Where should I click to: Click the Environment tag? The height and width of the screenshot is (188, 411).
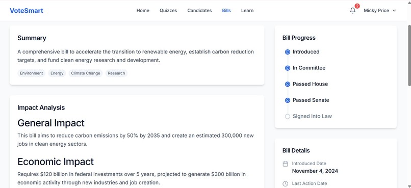coord(32,73)
